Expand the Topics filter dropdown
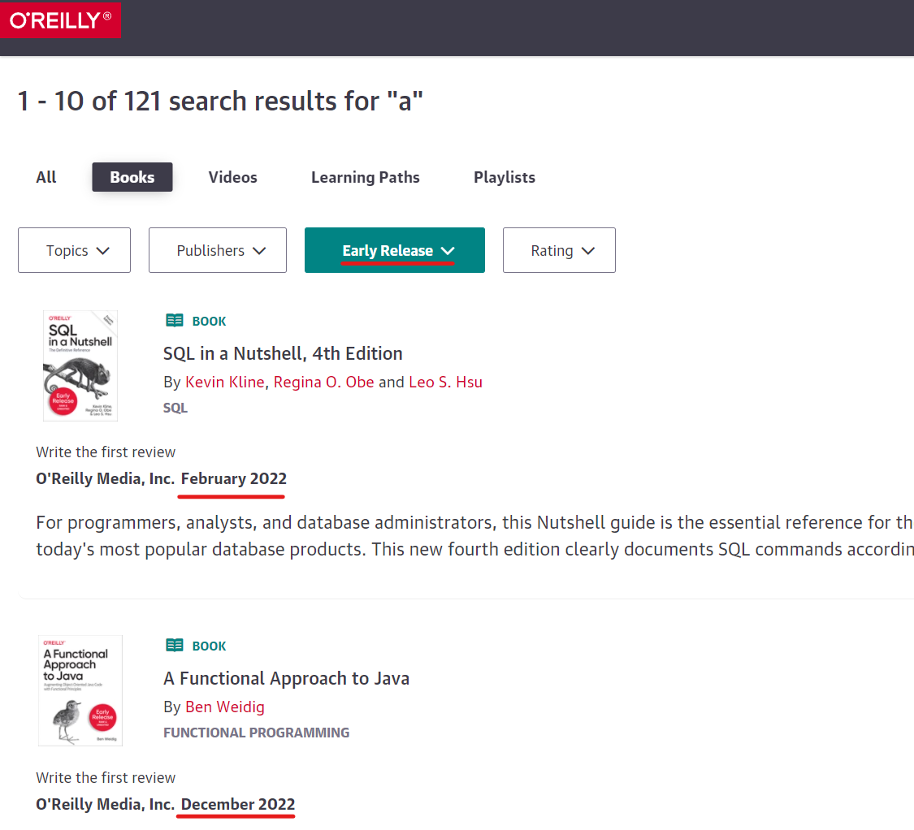 (75, 250)
